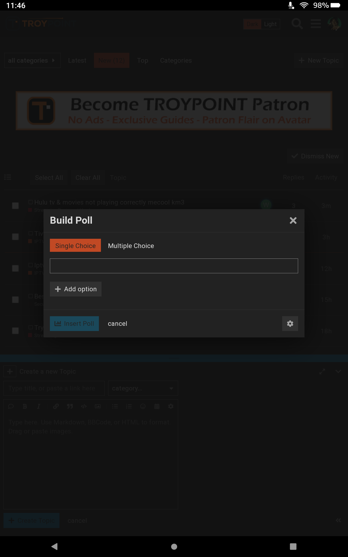Image resolution: width=348 pixels, height=557 pixels.
Task: Select the Single Choice poll type
Action: [x=75, y=245]
